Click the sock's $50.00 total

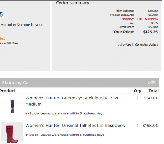click(151, 98)
